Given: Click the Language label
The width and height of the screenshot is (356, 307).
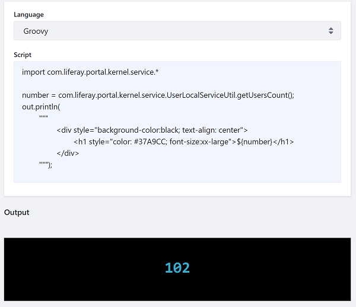Looking at the screenshot, I should (28, 14).
